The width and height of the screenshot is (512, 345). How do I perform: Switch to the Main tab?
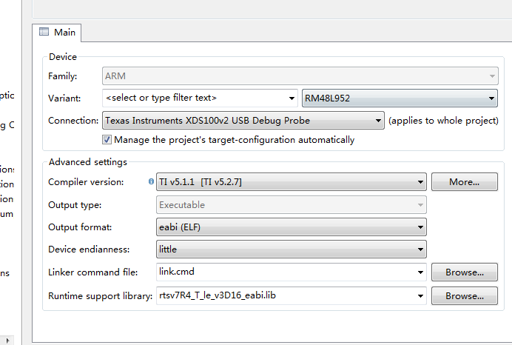tap(57, 33)
